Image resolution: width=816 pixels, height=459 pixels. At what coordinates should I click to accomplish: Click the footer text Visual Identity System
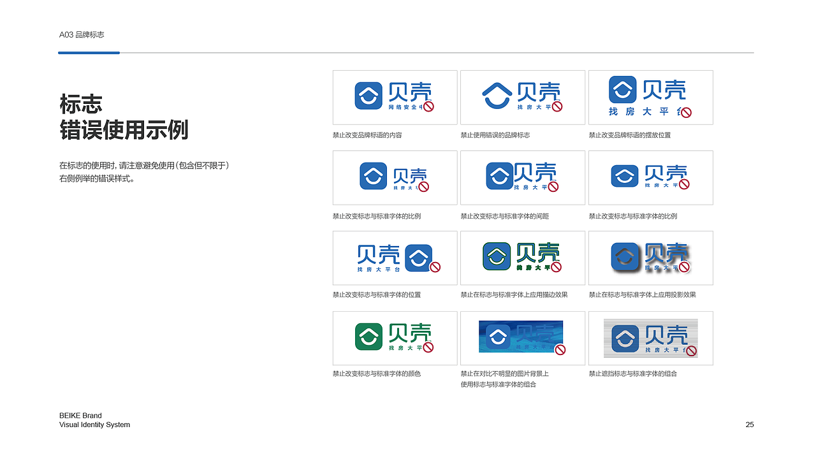coord(94,425)
